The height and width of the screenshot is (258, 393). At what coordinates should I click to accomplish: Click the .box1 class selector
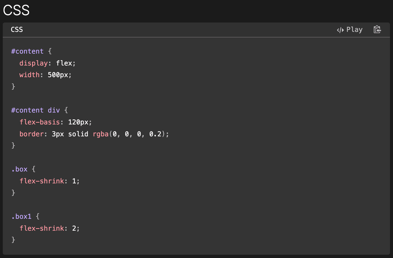coord(21,217)
